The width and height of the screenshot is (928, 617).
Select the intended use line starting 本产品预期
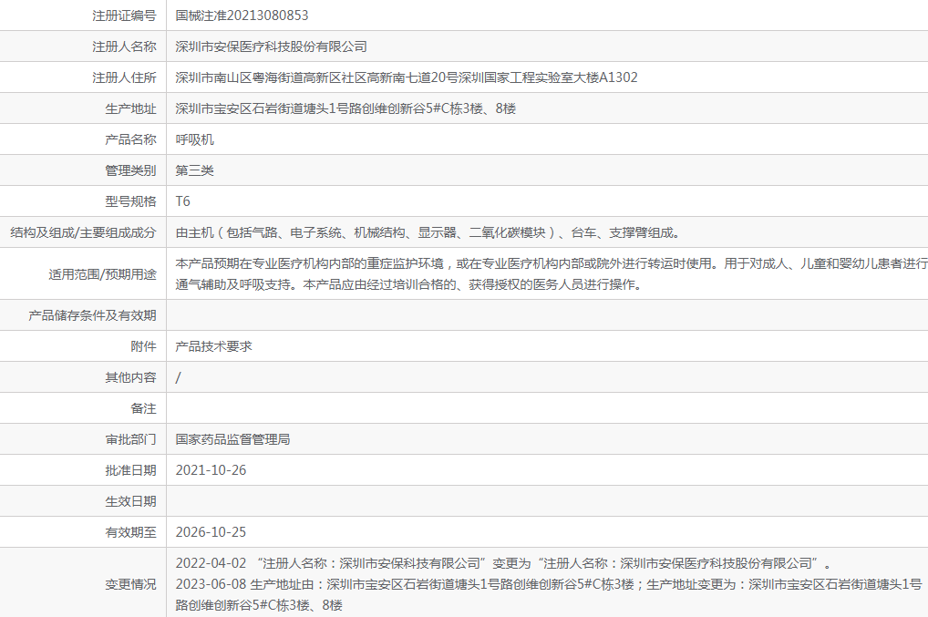[552, 263]
